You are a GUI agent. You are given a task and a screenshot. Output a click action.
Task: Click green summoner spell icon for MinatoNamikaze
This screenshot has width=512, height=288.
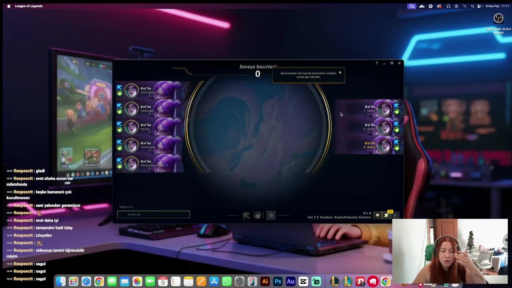(x=119, y=167)
